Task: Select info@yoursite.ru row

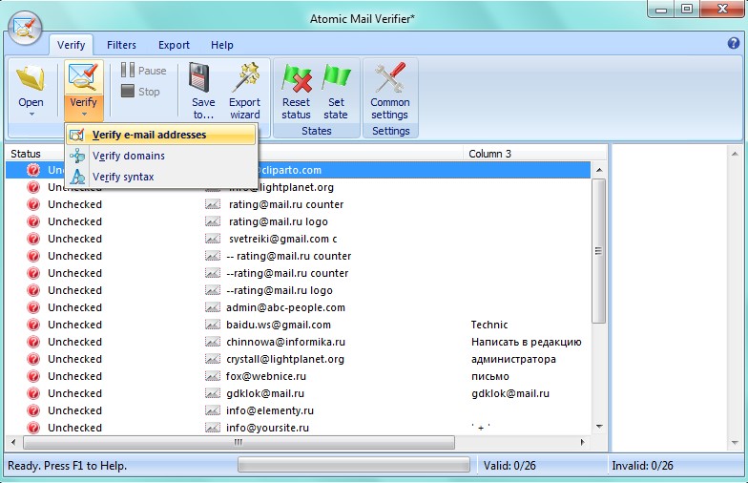Action: (x=298, y=428)
